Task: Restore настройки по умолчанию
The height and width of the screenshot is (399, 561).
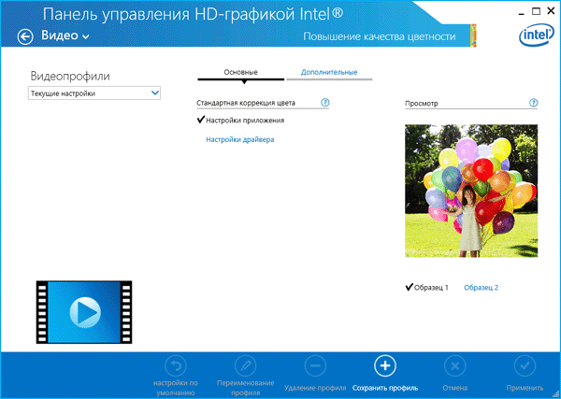Action: coord(176,366)
